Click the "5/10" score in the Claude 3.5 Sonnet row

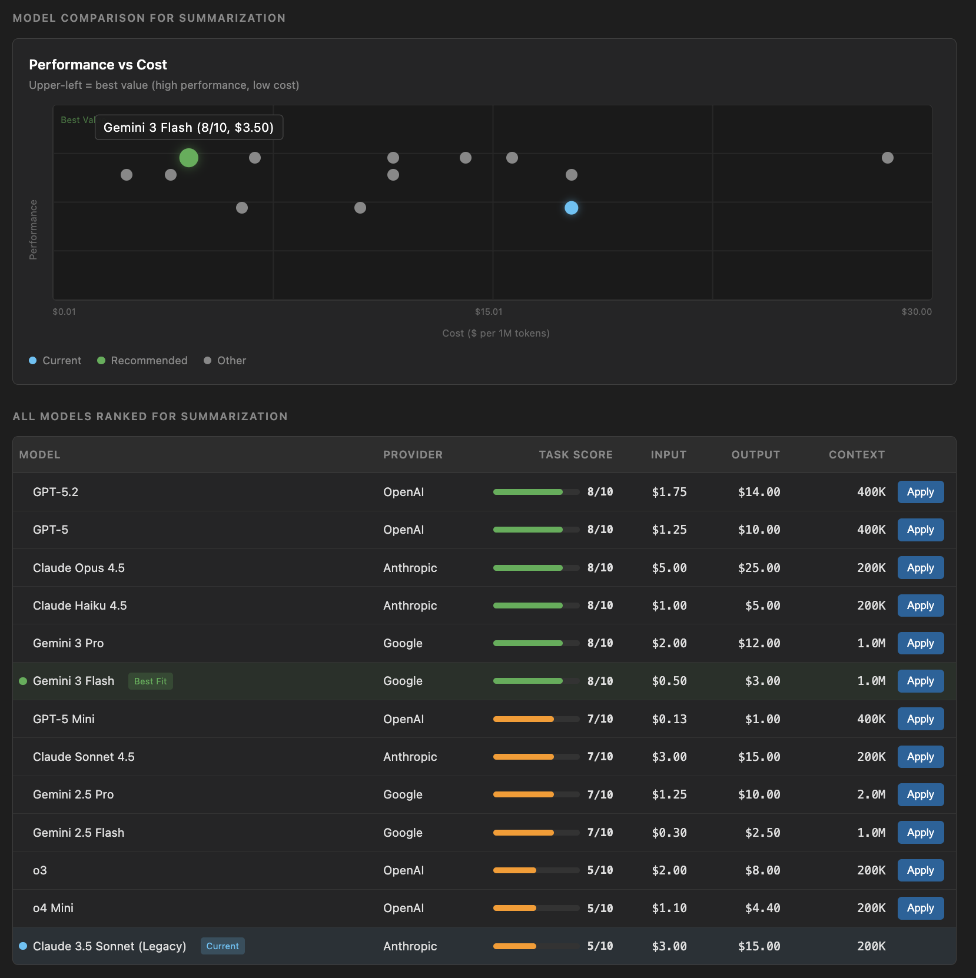(x=600, y=946)
